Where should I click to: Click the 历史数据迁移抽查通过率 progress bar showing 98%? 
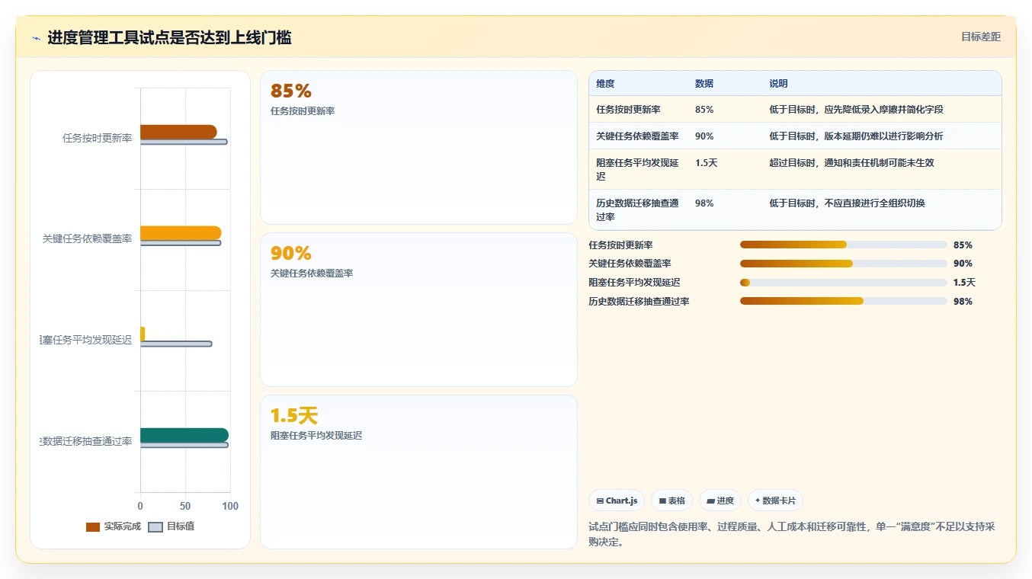click(x=843, y=301)
